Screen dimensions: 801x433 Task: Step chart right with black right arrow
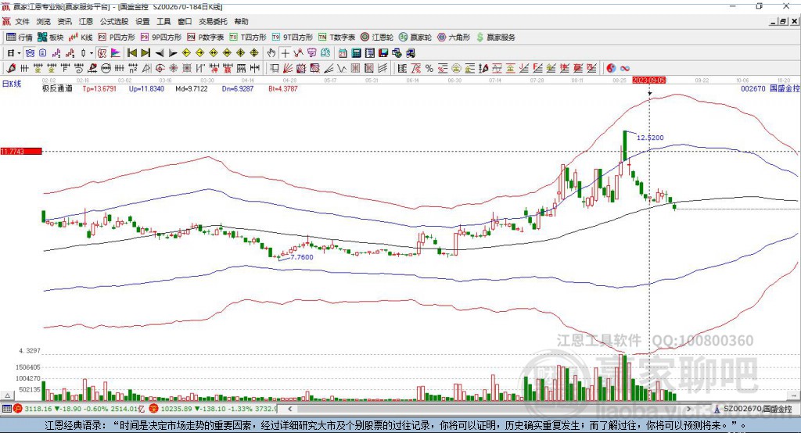click(173, 53)
